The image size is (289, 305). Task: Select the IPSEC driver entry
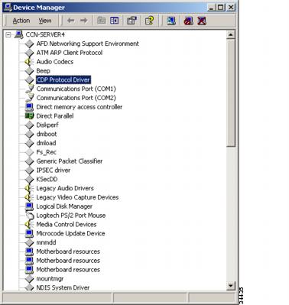[x=54, y=170]
